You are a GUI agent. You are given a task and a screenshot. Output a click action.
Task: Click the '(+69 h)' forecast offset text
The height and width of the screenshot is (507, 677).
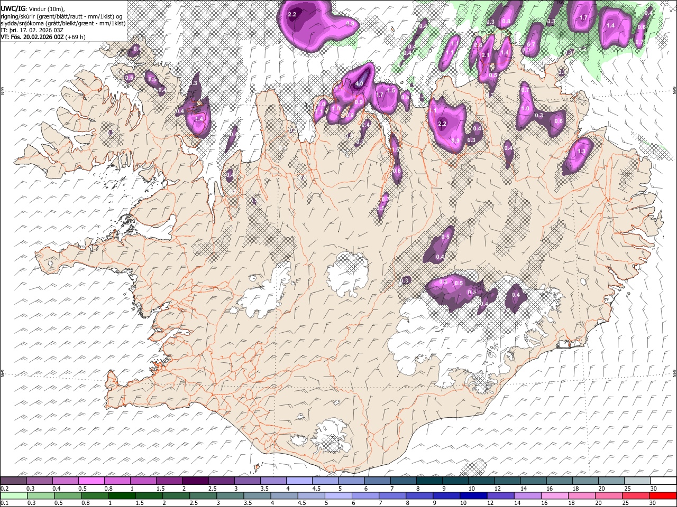pos(76,37)
